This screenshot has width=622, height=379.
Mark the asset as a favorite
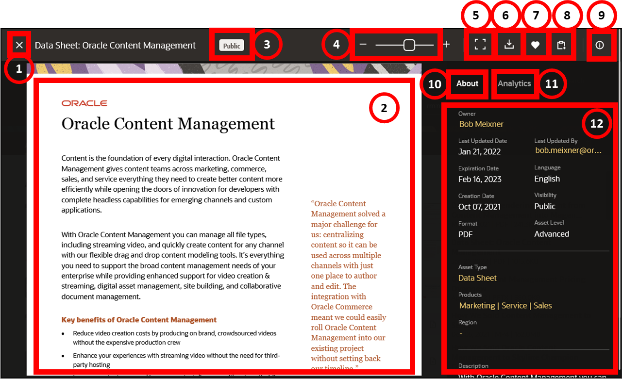(x=536, y=44)
